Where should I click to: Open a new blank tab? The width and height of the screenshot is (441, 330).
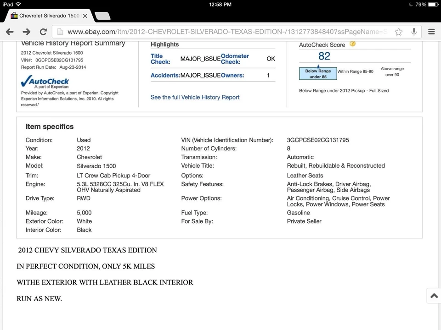click(102, 16)
